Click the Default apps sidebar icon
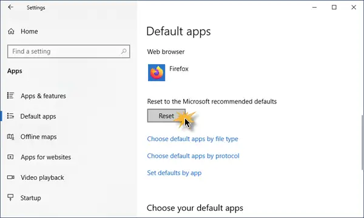Image resolution: width=364 pixels, height=218 pixels. 10,116
